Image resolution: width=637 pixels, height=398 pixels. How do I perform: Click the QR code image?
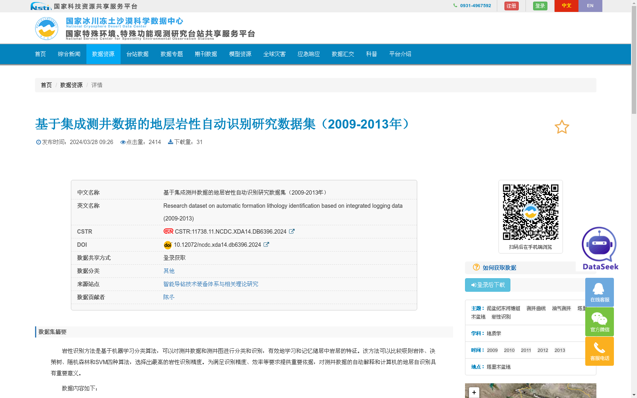pos(531,212)
